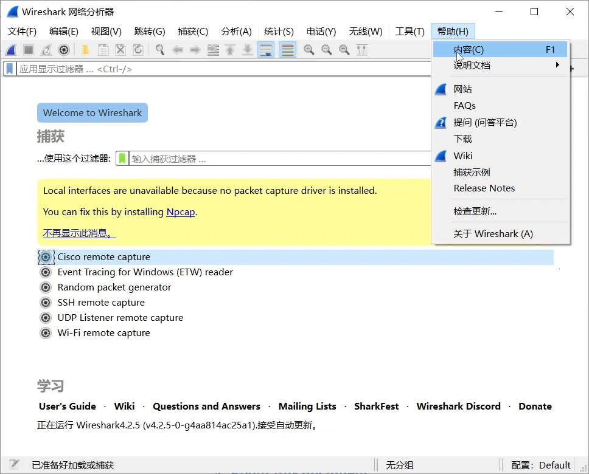Open settings gear for ETW reader
Screen dimensions: 589x474
[x=46, y=272]
